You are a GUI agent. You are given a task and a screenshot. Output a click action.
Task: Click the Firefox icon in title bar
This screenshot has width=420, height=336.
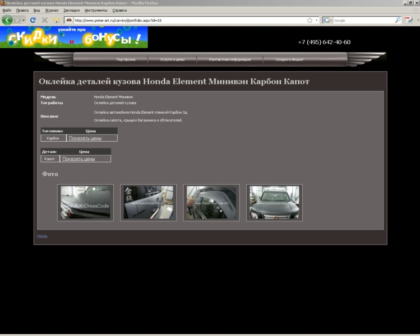(x=3, y=3)
